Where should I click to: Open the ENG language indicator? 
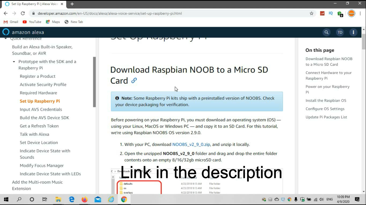(330, 199)
